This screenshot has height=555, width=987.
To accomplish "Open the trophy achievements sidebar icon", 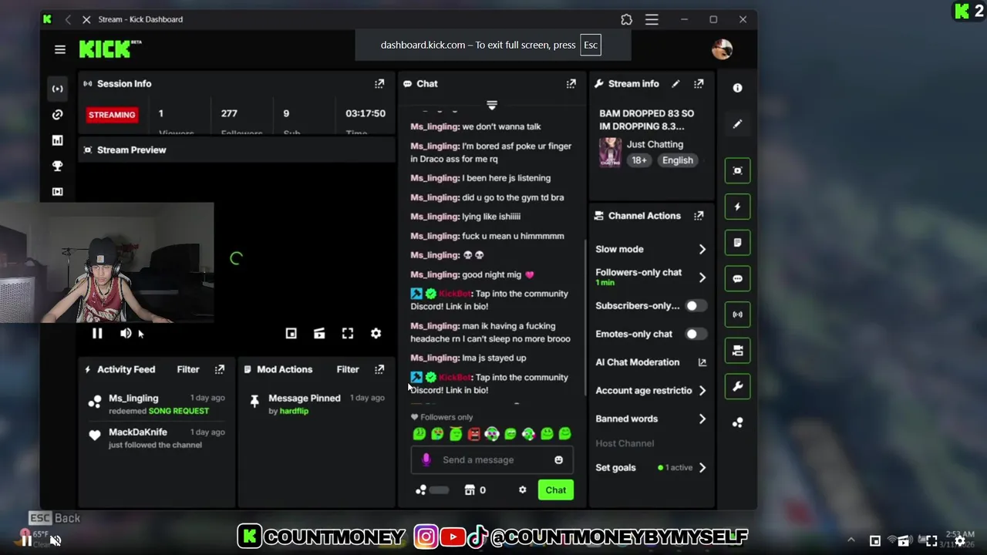I will 57,166.
